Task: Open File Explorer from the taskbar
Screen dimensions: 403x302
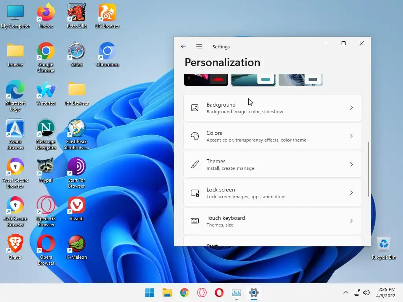Action: [x=167, y=293]
